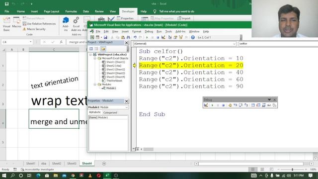Close the Properties - Module1 panel
The width and height of the screenshot is (318, 179).
coord(126,101)
